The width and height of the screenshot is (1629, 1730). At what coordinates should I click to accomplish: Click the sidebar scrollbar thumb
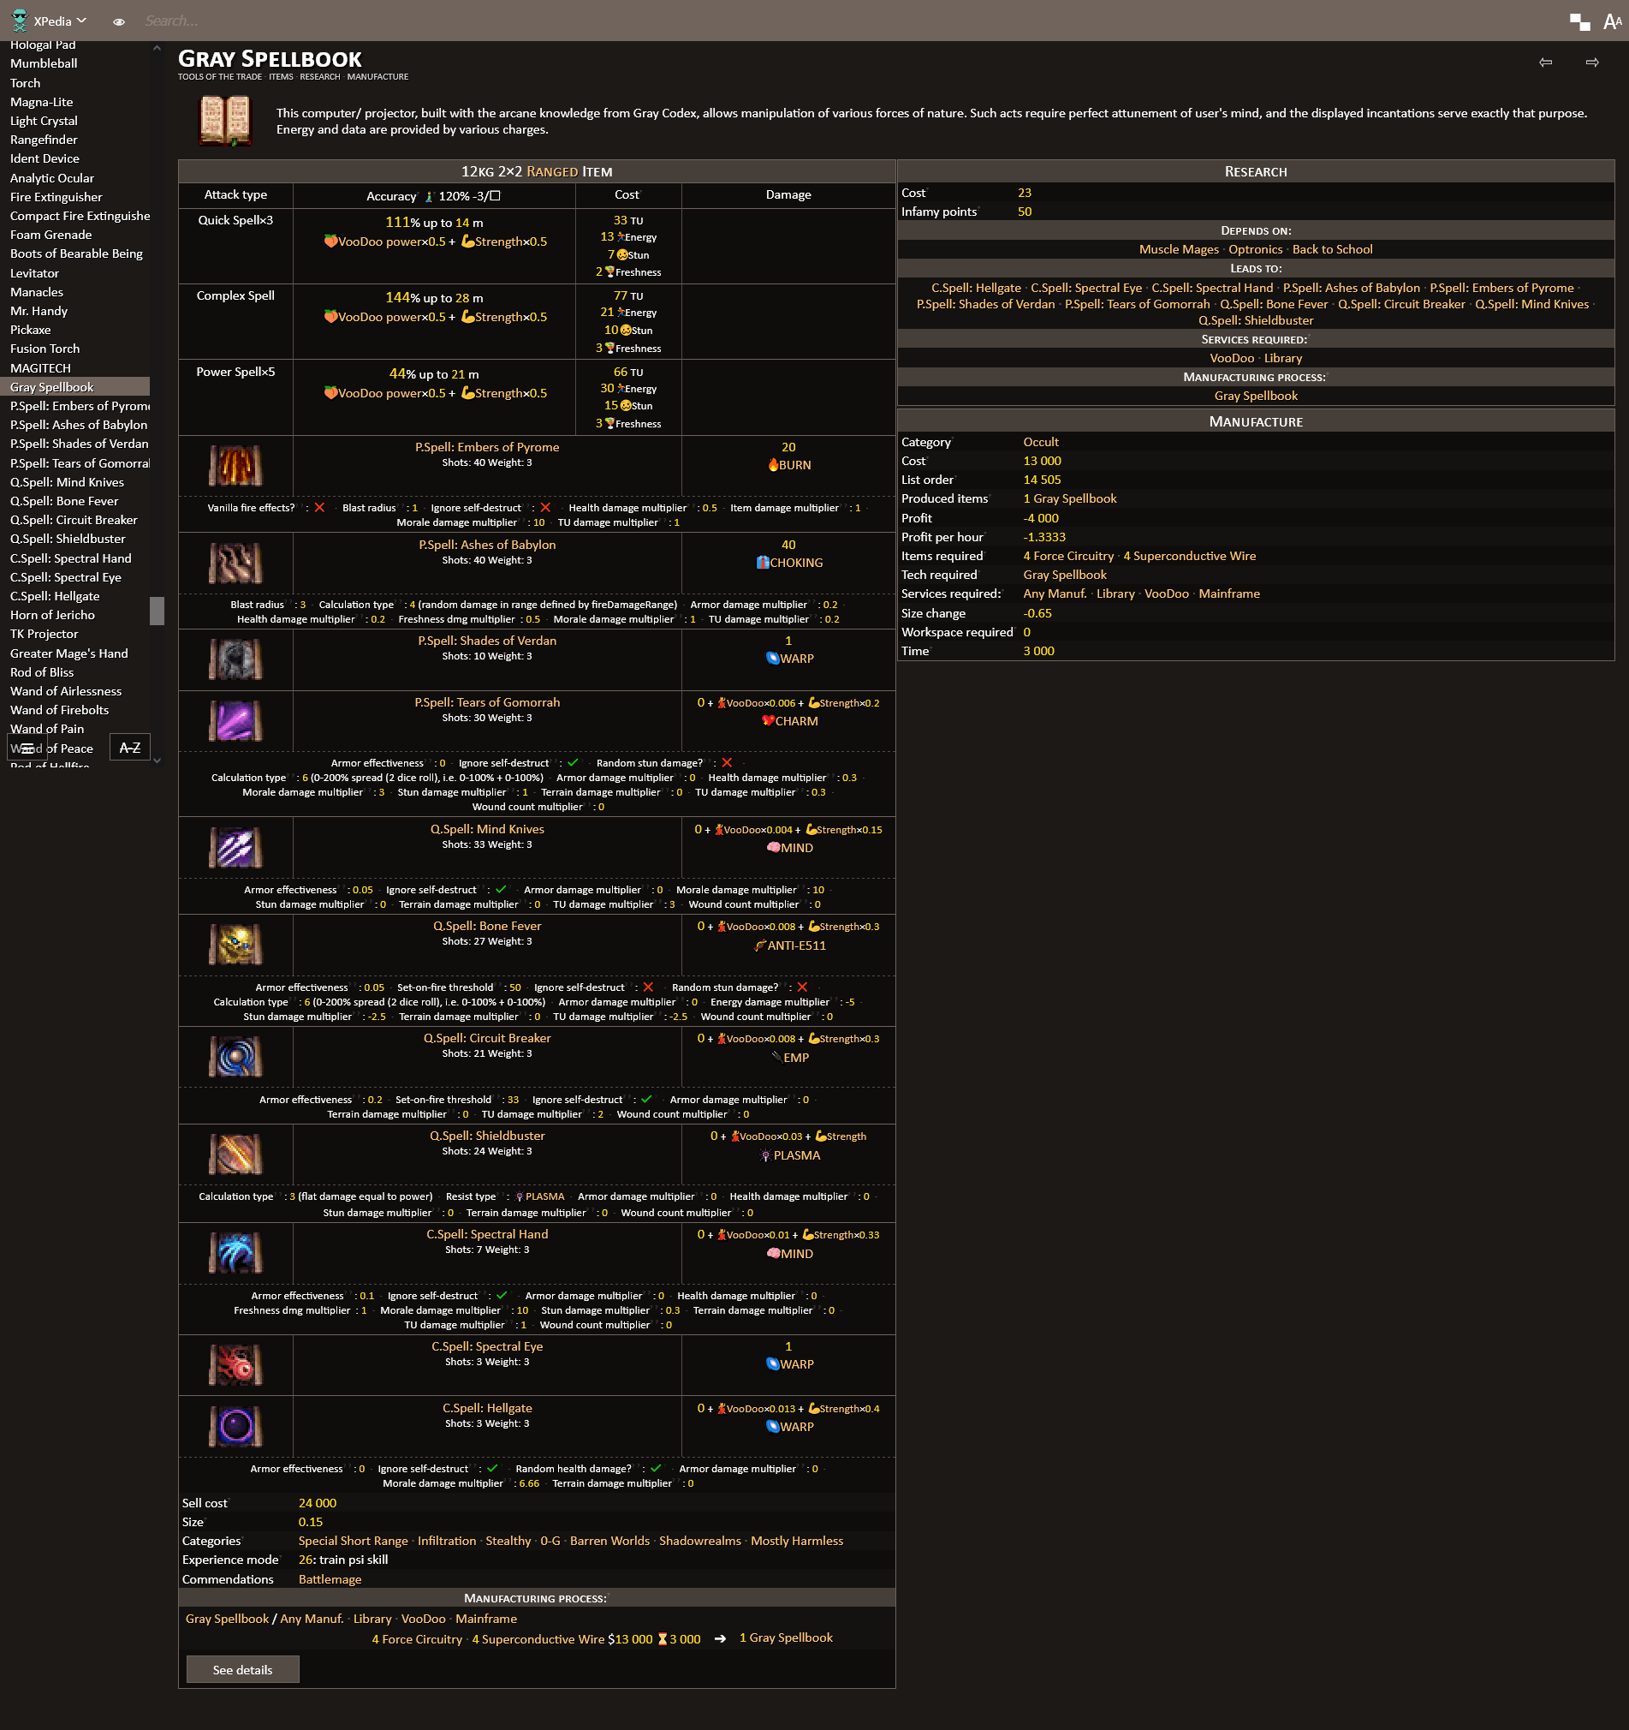pos(157,610)
